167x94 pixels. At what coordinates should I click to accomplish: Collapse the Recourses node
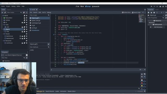(x=3, y=41)
